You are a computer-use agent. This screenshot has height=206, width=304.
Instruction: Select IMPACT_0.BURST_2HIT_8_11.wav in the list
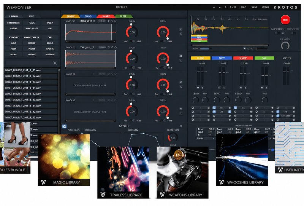(x=31, y=70)
